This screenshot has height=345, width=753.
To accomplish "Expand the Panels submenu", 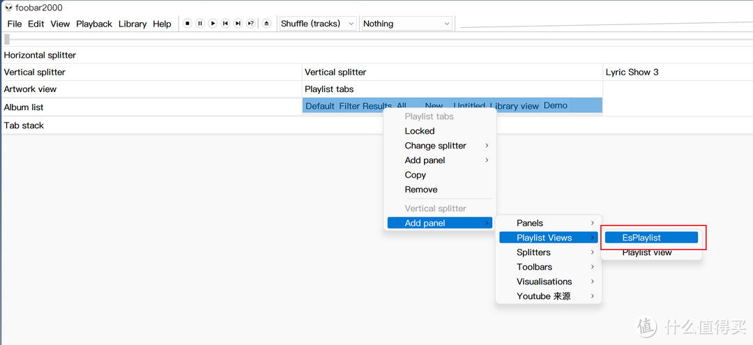I will (x=549, y=222).
